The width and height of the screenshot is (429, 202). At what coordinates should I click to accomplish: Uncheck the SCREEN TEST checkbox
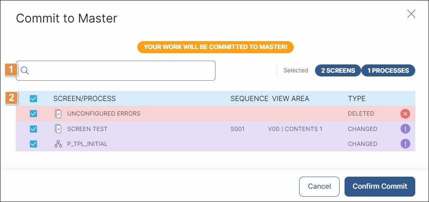pos(33,129)
